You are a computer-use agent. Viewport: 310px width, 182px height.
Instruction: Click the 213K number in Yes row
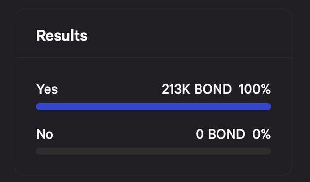pyautogui.click(x=176, y=89)
